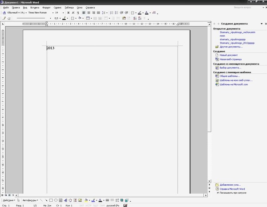Open the line spacing dropdown arrow
This screenshot has width=267, height=207.
pos(107,13)
